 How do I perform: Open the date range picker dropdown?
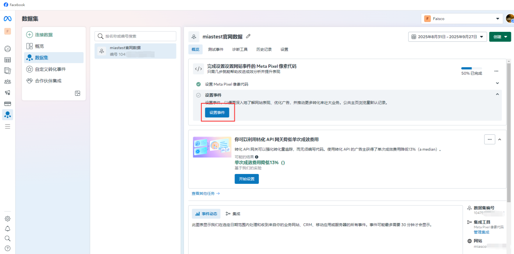tap(447, 37)
